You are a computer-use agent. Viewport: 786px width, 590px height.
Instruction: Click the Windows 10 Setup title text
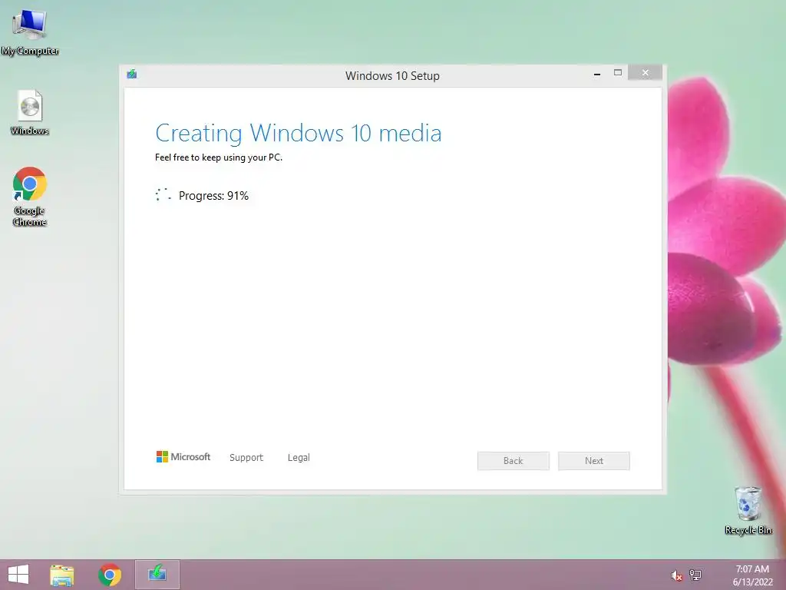[392, 76]
